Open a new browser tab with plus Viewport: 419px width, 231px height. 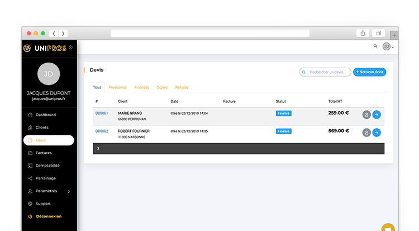394,35
